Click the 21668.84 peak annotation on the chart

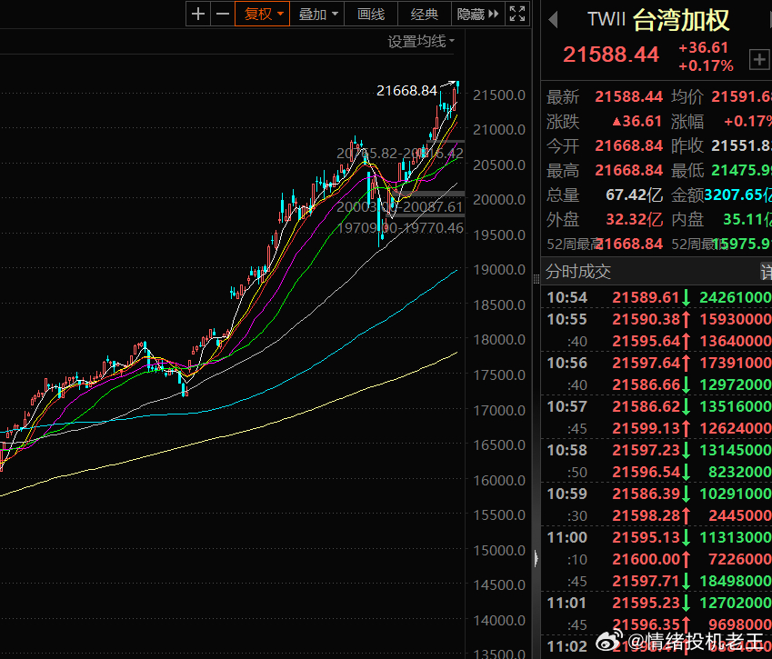coord(406,91)
